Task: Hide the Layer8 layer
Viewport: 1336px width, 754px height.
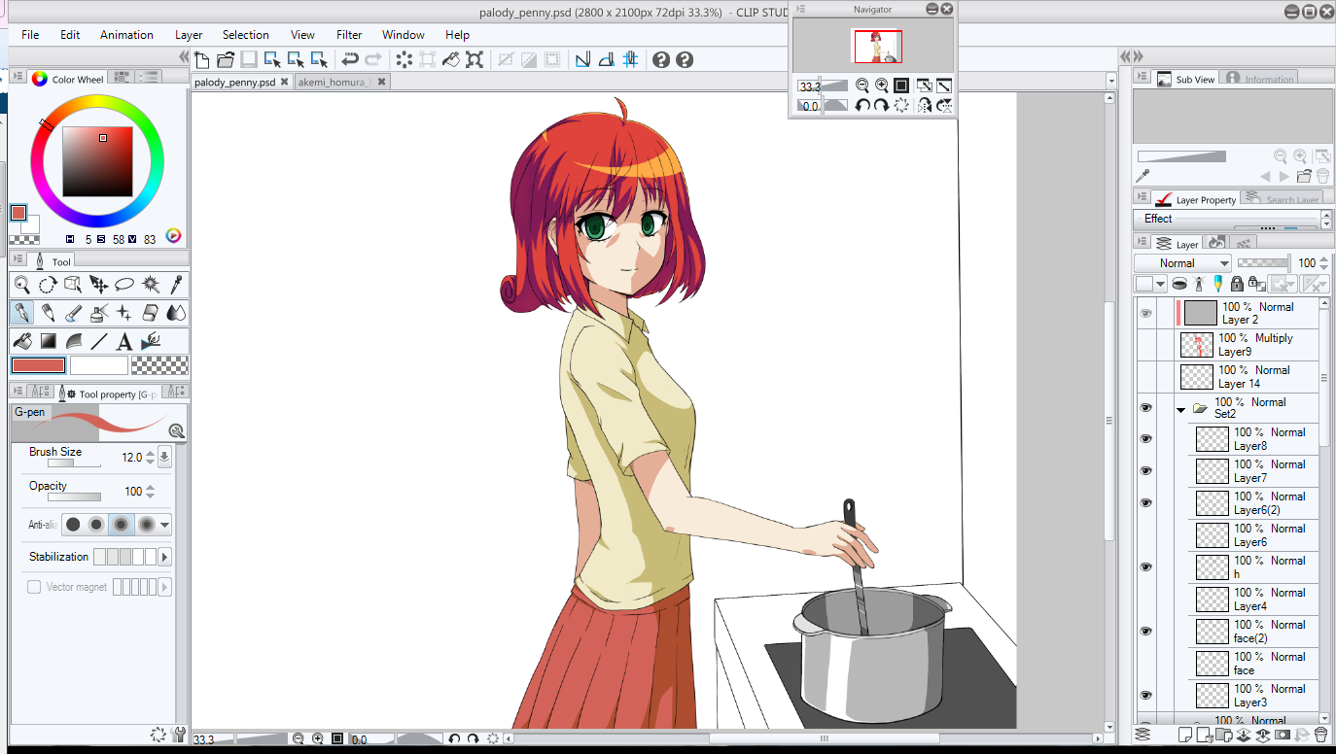Action: 1145,439
